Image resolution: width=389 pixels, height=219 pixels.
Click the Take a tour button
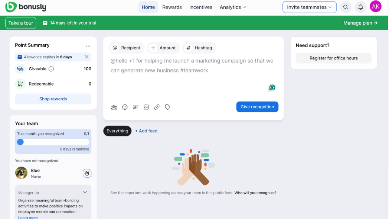pyautogui.click(x=20, y=23)
